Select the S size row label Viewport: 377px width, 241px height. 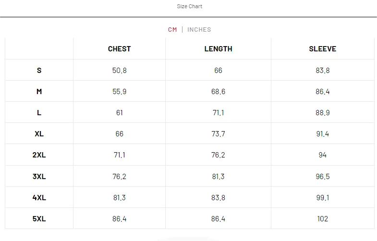click(x=39, y=70)
